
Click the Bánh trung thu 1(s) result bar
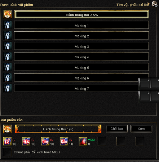[x=58, y=129]
